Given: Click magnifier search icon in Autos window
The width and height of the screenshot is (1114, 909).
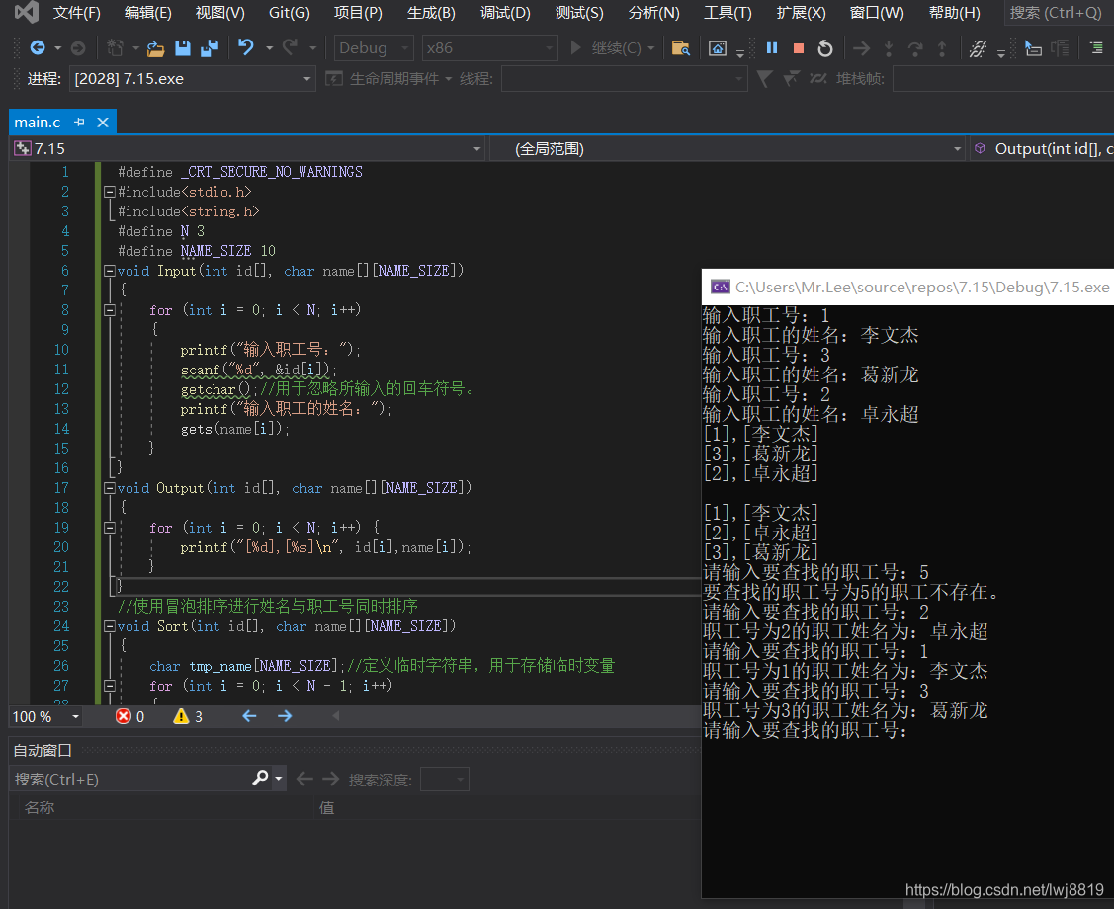Looking at the screenshot, I should [x=260, y=779].
